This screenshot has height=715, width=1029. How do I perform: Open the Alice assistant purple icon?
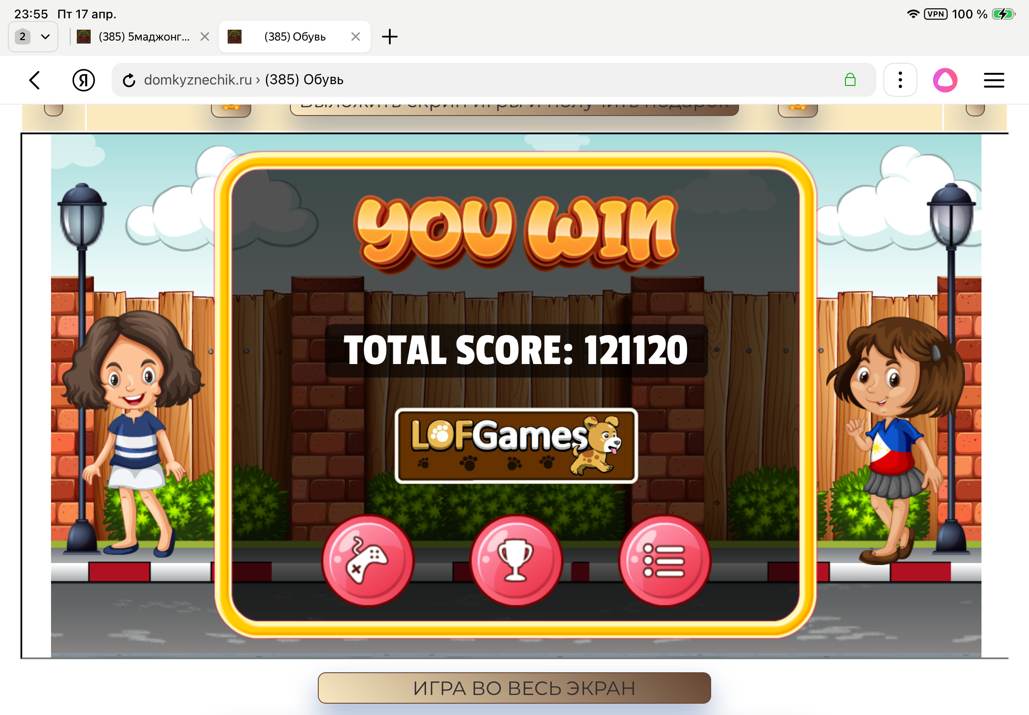coord(945,80)
